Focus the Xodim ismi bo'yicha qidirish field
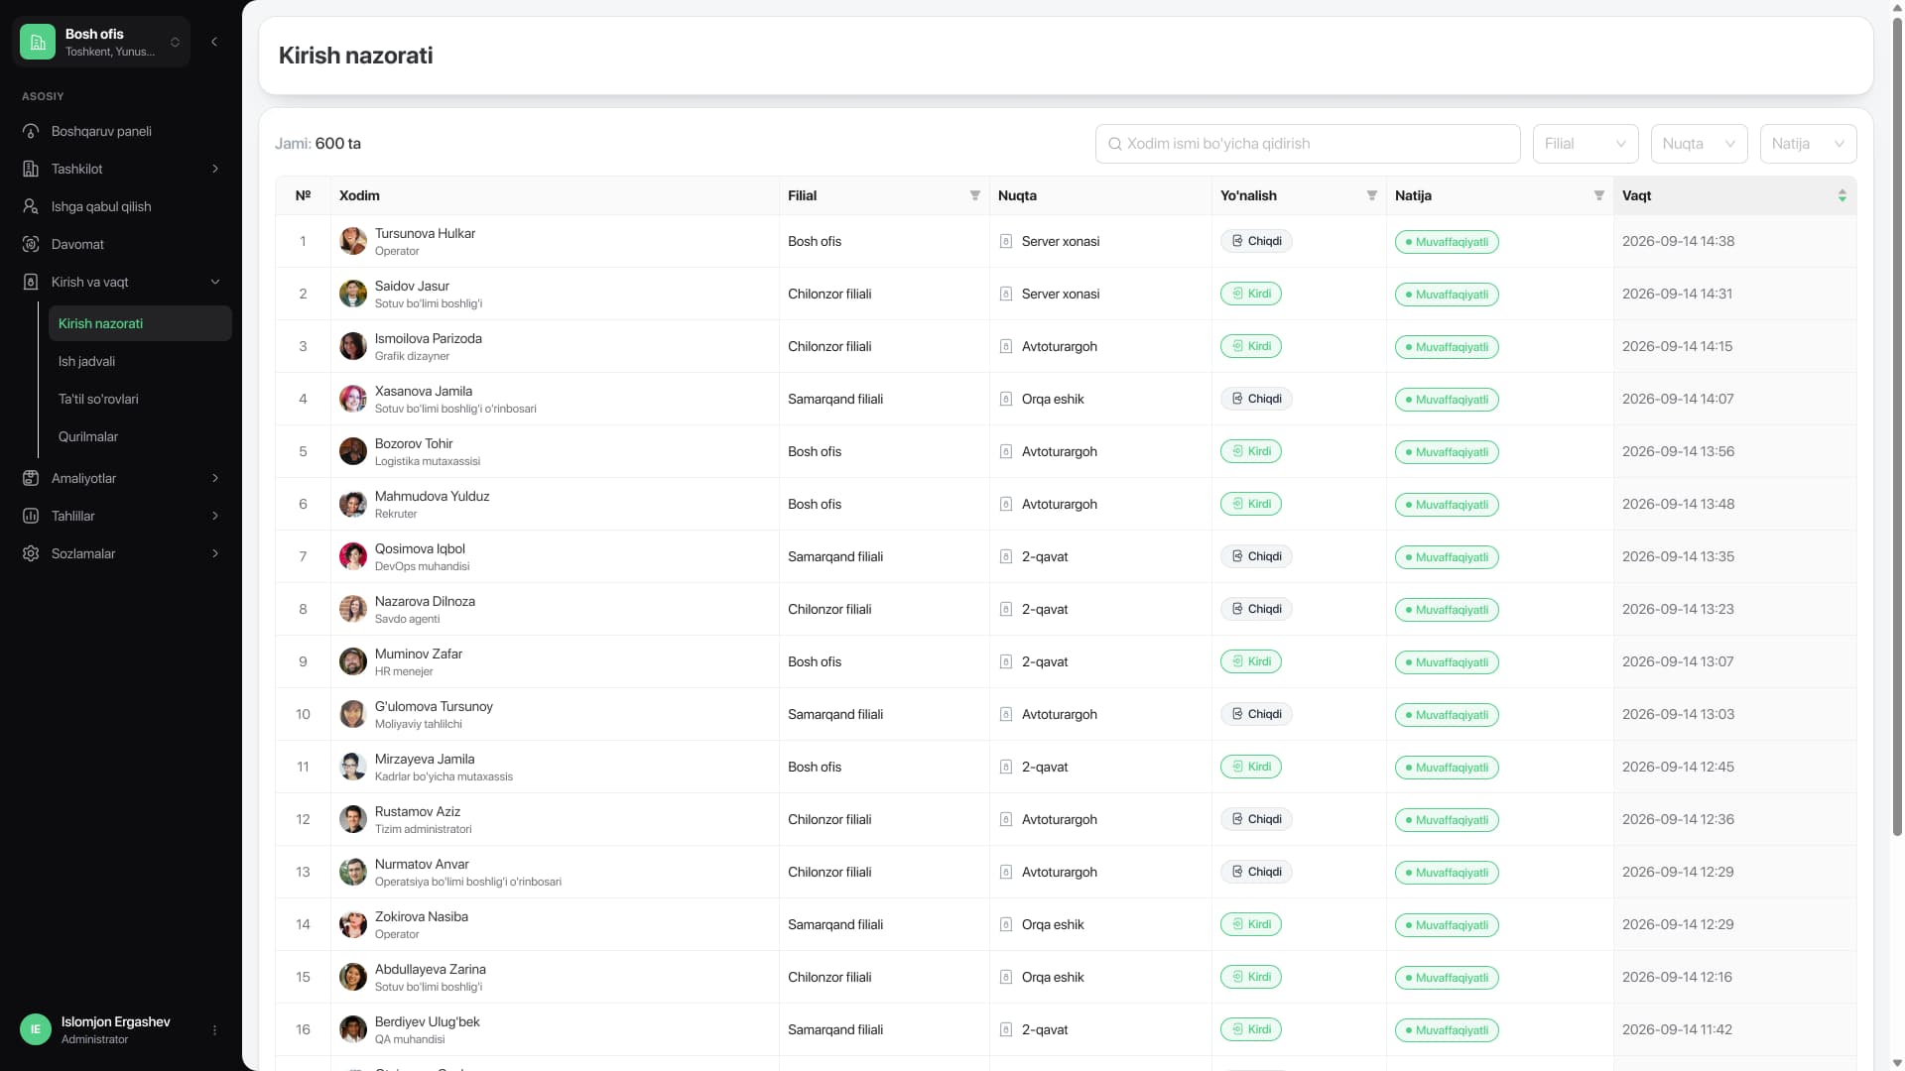Image resolution: width=1905 pixels, height=1071 pixels. tap(1308, 144)
